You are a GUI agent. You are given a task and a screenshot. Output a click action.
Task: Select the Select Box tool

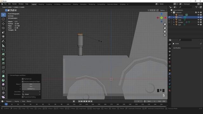point(3,15)
